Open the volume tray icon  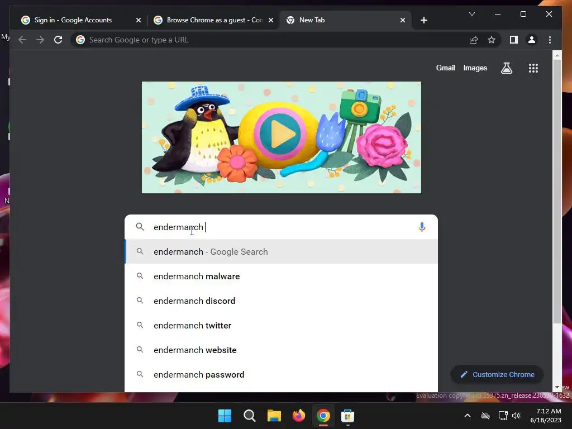pos(516,416)
